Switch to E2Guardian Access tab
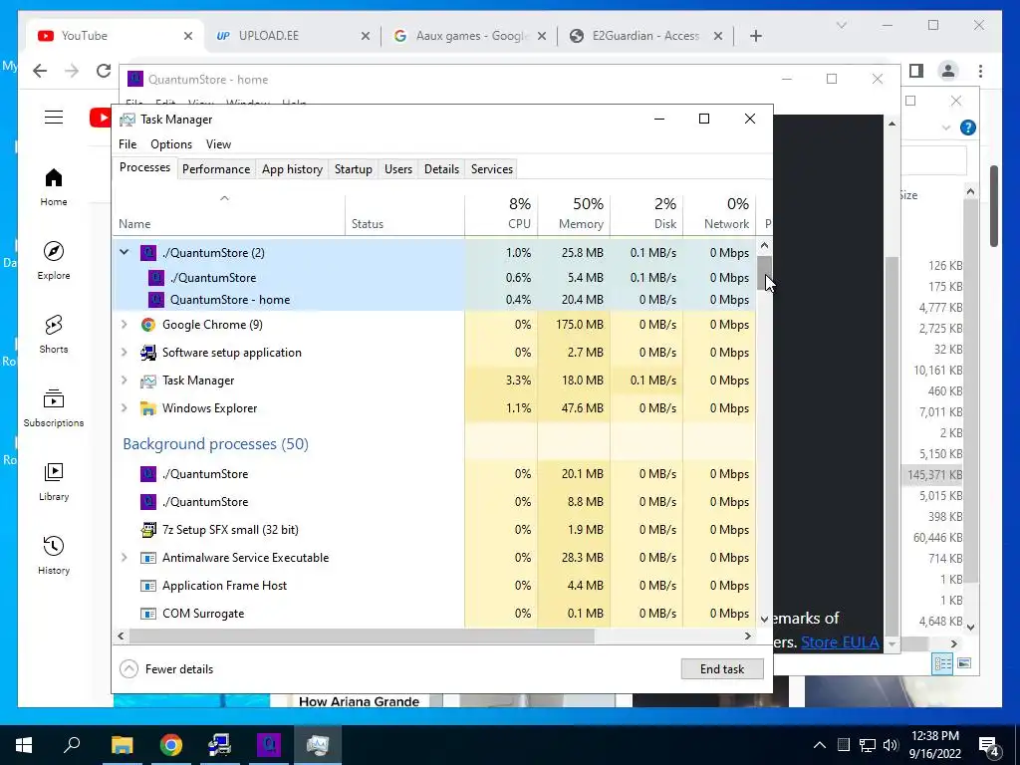The height and width of the screenshot is (765, 1020). (646, 36)
